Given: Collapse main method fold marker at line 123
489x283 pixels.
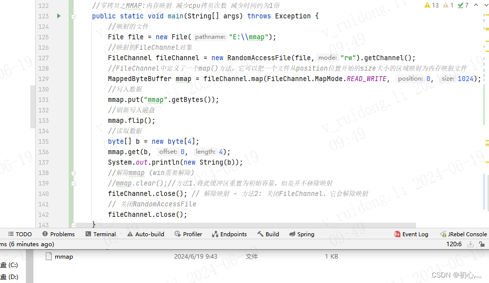Looking at the screenshot, I should tap(73, 16).
